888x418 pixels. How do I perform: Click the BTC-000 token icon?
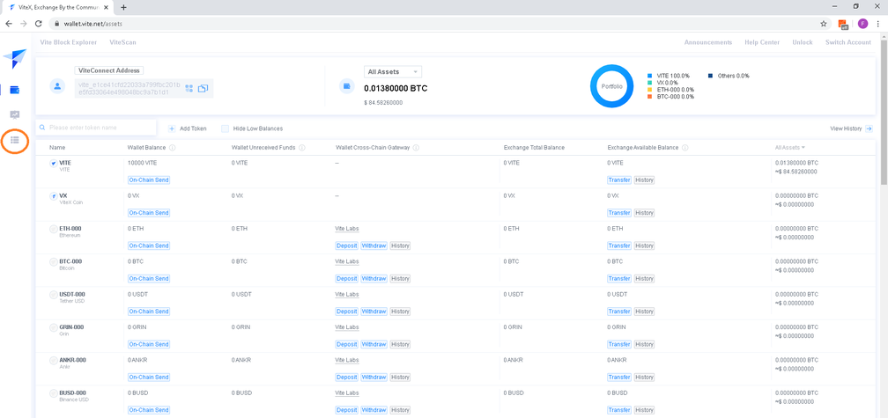click(x=53, y=262)
